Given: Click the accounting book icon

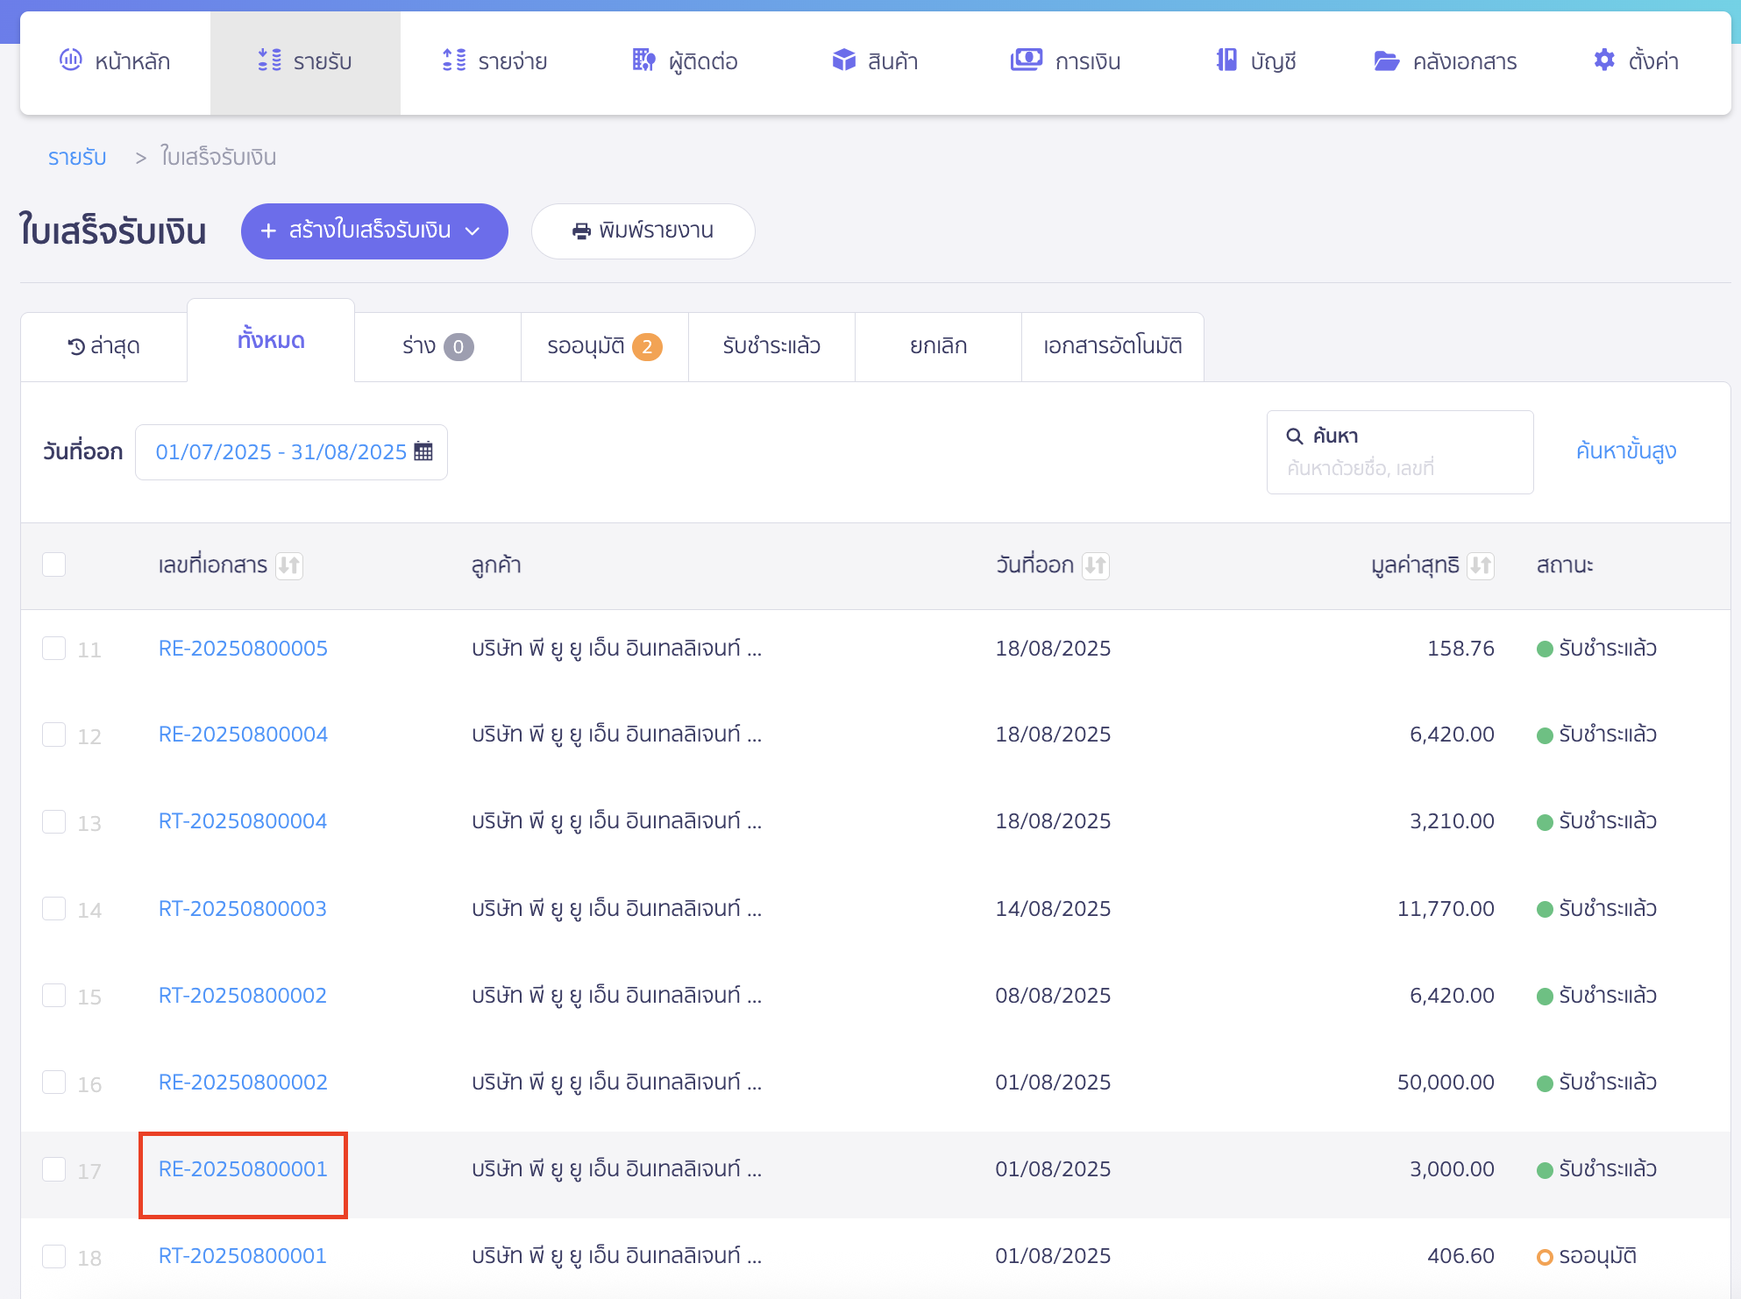Looking at the screenshot, I should (x=1226, y=60).
